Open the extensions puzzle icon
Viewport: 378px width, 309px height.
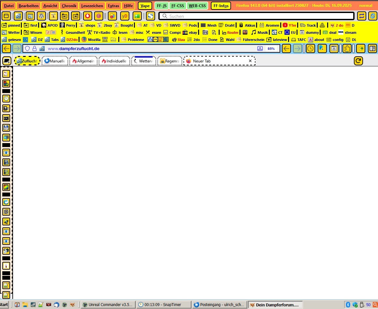347,48
